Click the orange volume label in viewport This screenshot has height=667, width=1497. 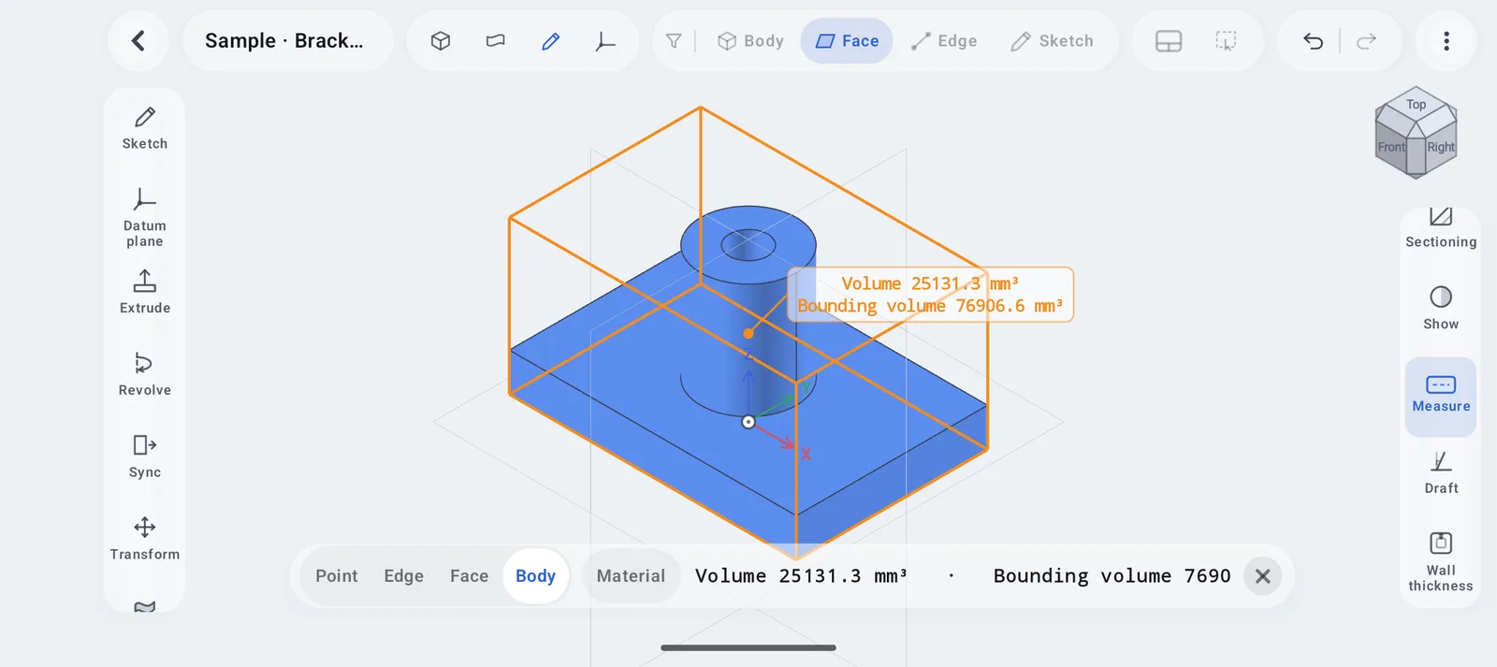pos(931,295)
